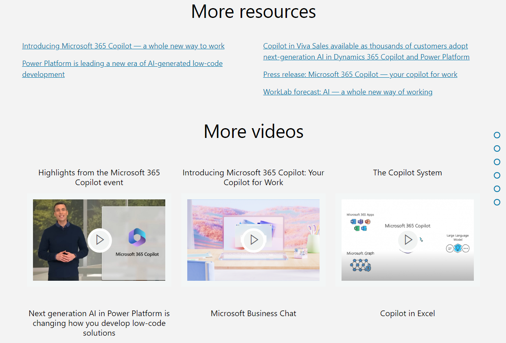Open Copilot in Viva Sales link
The width and height of the screenshot is (506, 343).
[x=366, y=51]
